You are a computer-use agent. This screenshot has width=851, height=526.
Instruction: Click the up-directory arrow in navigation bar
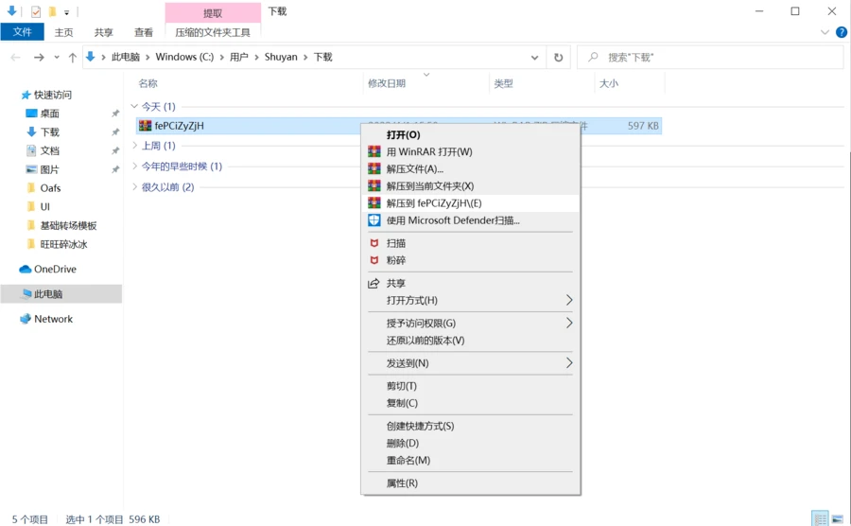72,57
